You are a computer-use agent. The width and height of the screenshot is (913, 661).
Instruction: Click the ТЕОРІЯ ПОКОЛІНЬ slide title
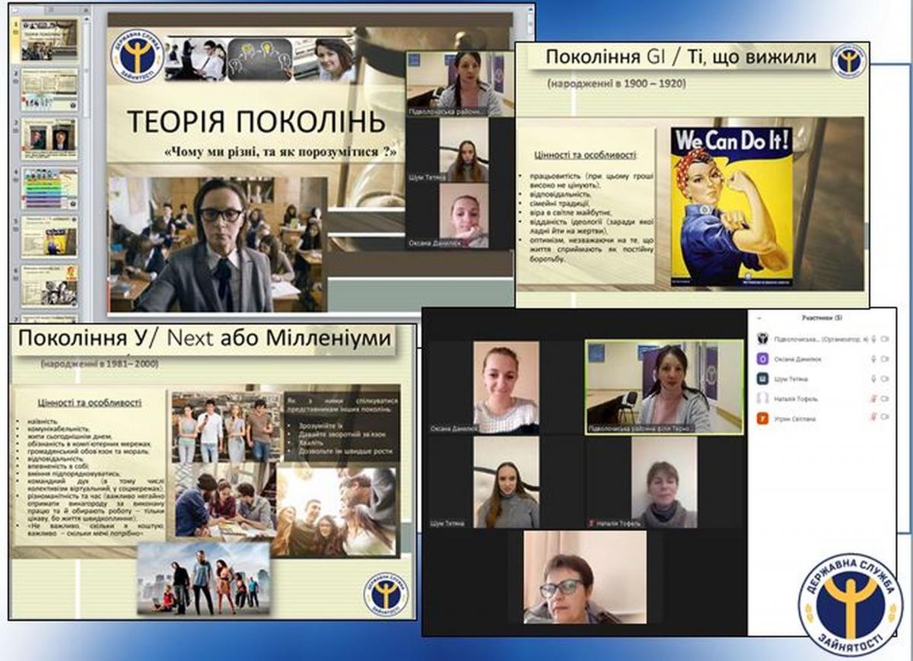[256, 122]
